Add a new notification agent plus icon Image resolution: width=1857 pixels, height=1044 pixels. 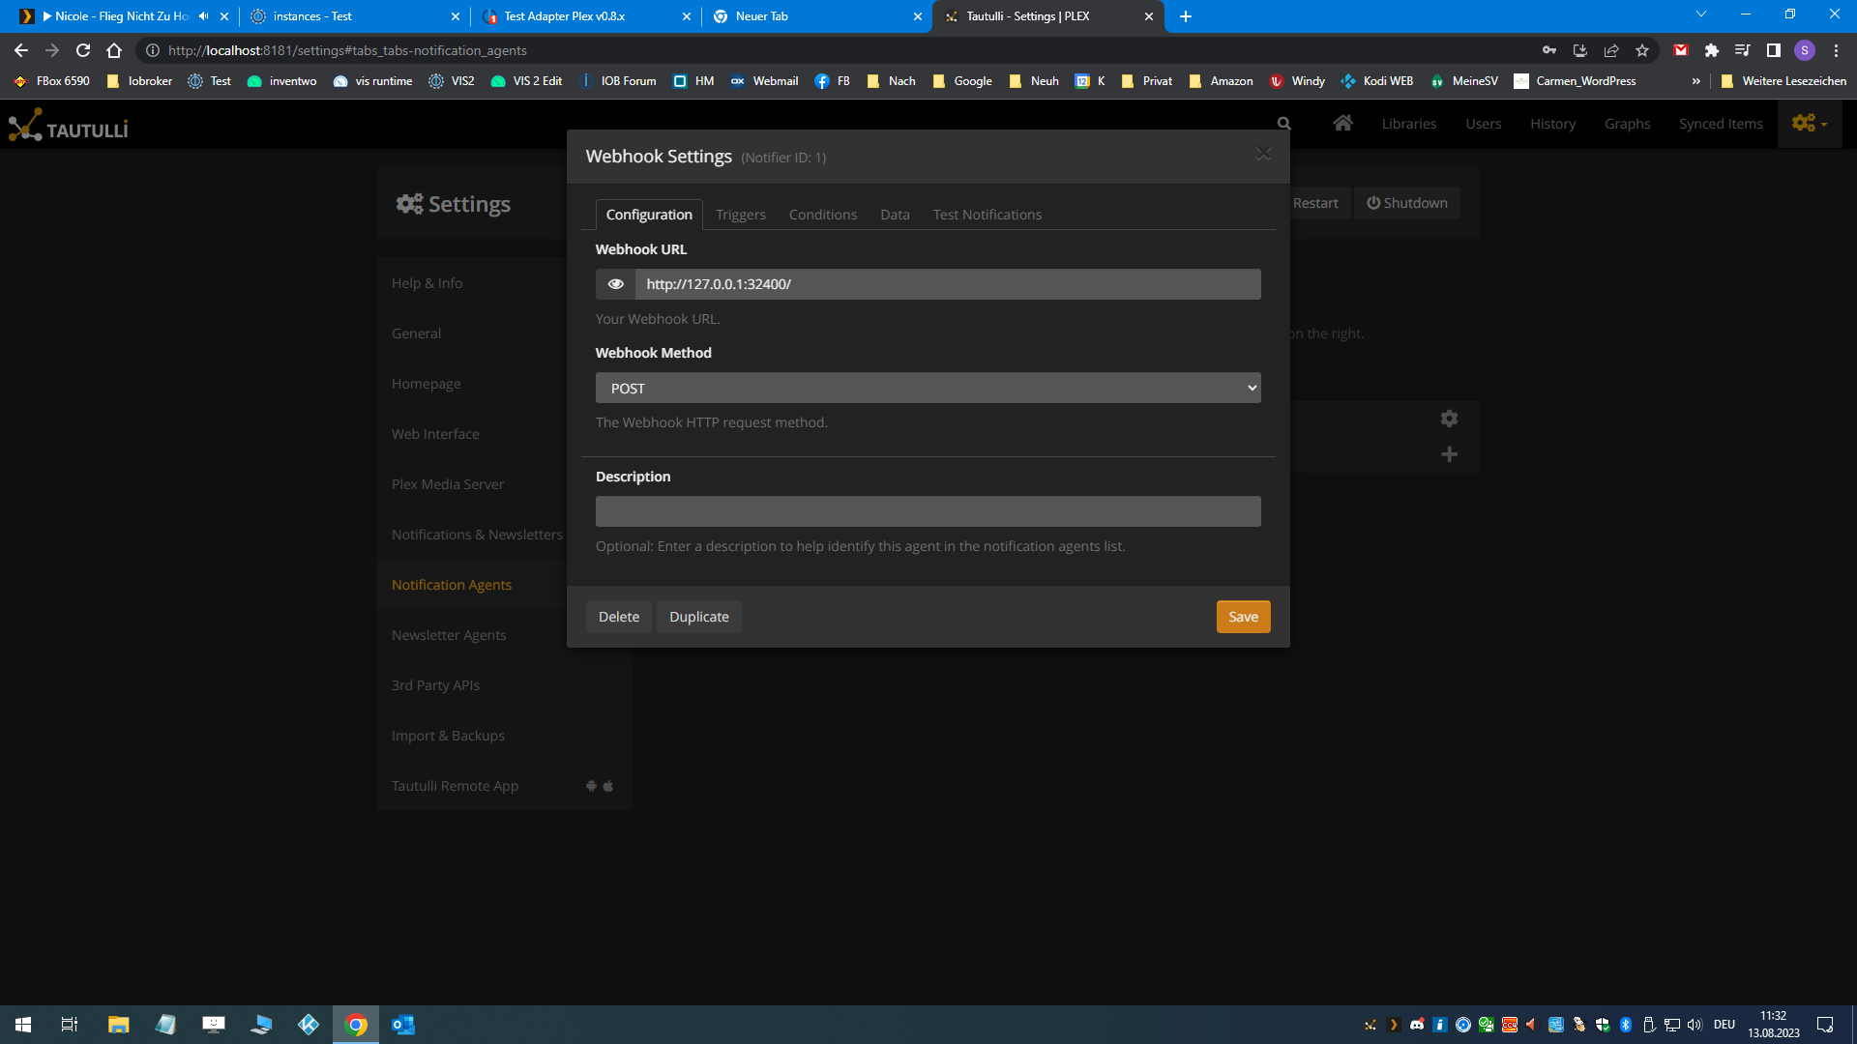click(1449, 454)
